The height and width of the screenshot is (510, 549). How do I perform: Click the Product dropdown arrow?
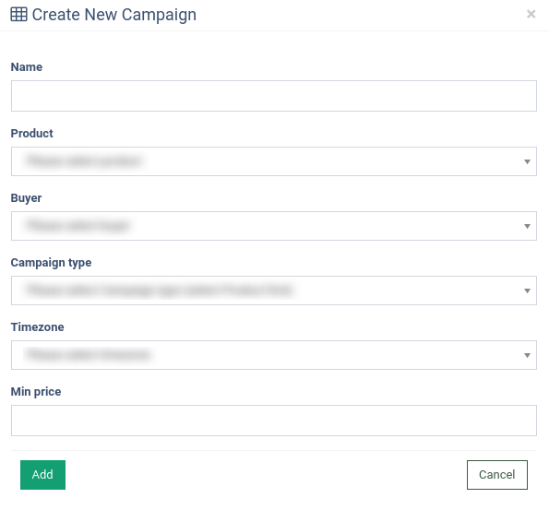[527, 161]
